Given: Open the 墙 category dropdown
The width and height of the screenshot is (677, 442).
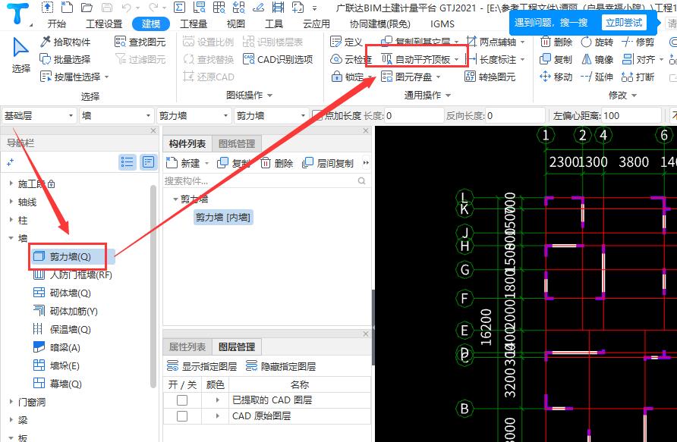Looking at the screenshot, I should coord(117,115).
